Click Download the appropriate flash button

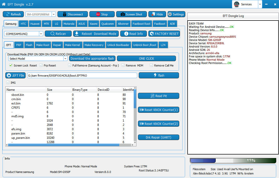(x=92, y=58)
